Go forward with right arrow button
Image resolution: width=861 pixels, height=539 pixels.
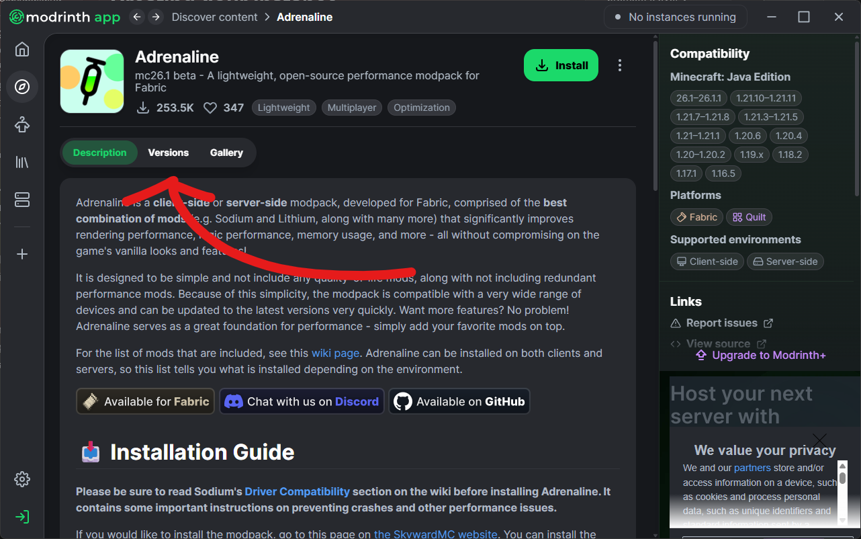(156, 17)
